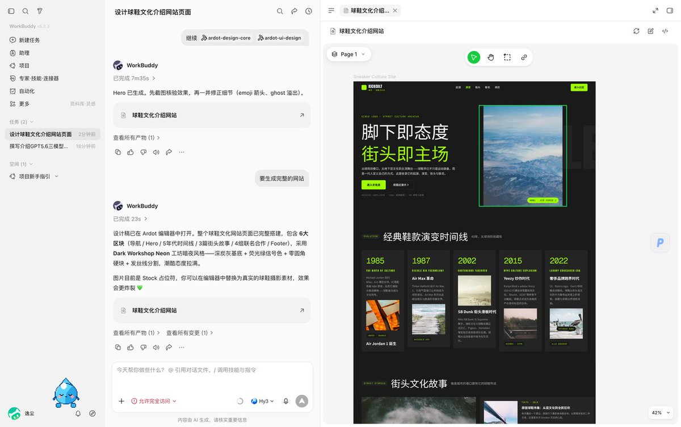
Task: Click the link tool in canvas toolbar
Action: (524, 57)
